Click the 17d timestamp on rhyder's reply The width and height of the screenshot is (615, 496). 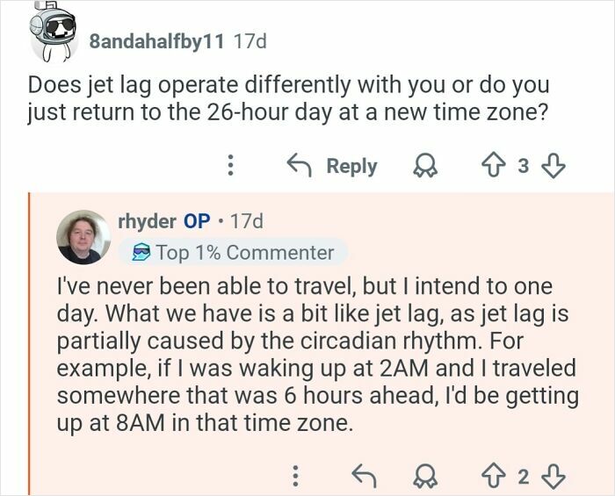pos(246,219)
